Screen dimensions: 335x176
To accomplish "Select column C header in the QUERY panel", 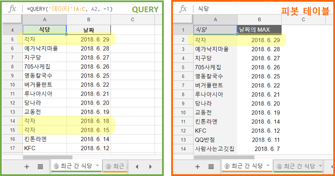I will [132, 19].
